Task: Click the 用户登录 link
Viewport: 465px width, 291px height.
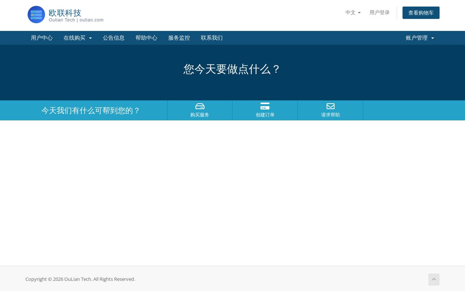Action: tap(380, 12)
